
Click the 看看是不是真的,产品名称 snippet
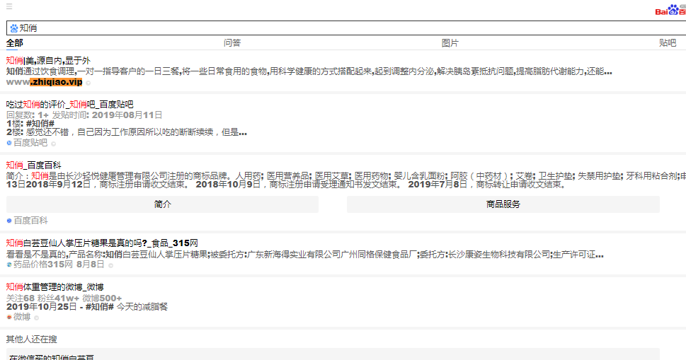305,255
